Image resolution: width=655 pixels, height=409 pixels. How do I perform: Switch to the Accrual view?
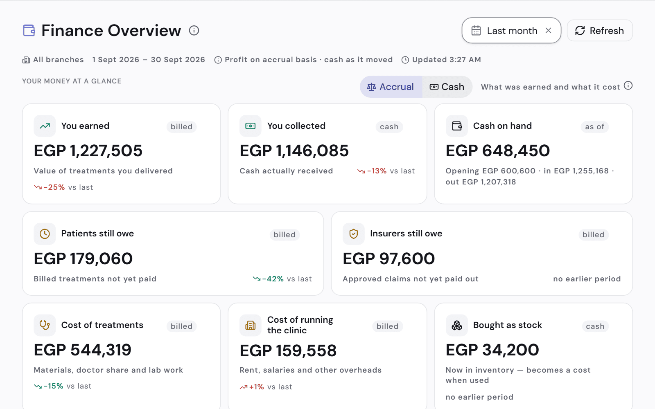[391, 87]
